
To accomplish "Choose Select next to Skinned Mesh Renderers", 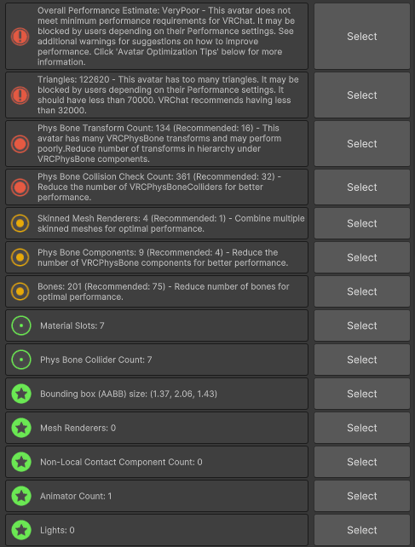I will (362, 223).
